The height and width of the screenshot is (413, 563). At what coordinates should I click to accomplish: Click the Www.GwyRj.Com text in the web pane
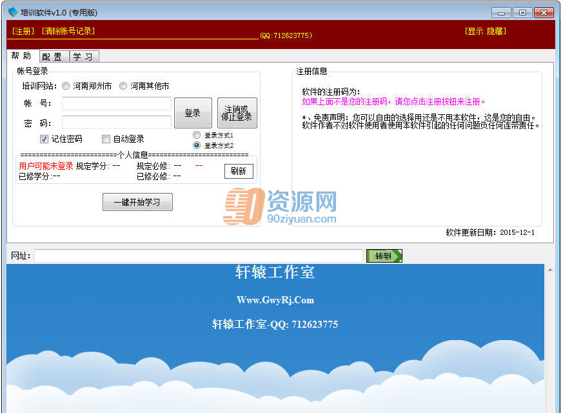point(275,300)
